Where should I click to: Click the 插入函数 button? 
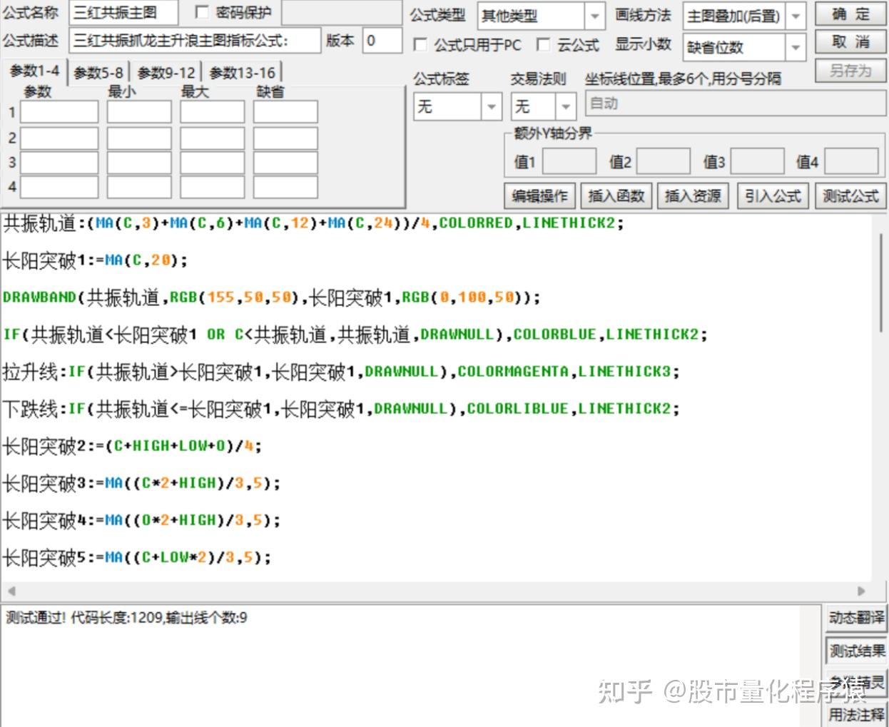click(x=616, y=195)
